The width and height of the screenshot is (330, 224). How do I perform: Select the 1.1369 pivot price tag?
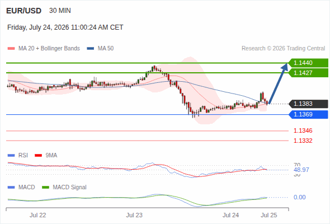(308, 114)
